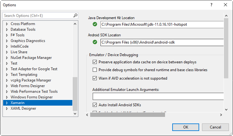This screenshot has height=136, width=233.
Task: Expand the Database Tools node
Action: pyautogui.click(x=7, y=29)
